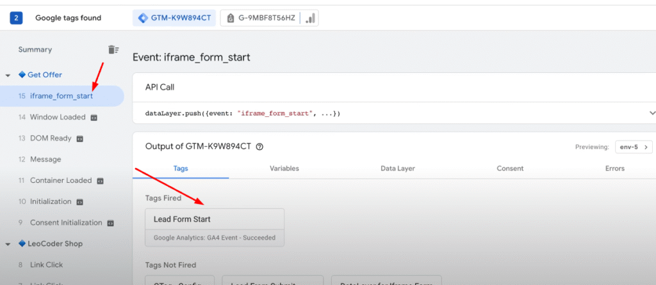Image resolution: width=656 pixels, height=285 pixels.
Task: Click the bar chart icon beside G-9MBF8T56HZ
Action: (x=309, y=18)
